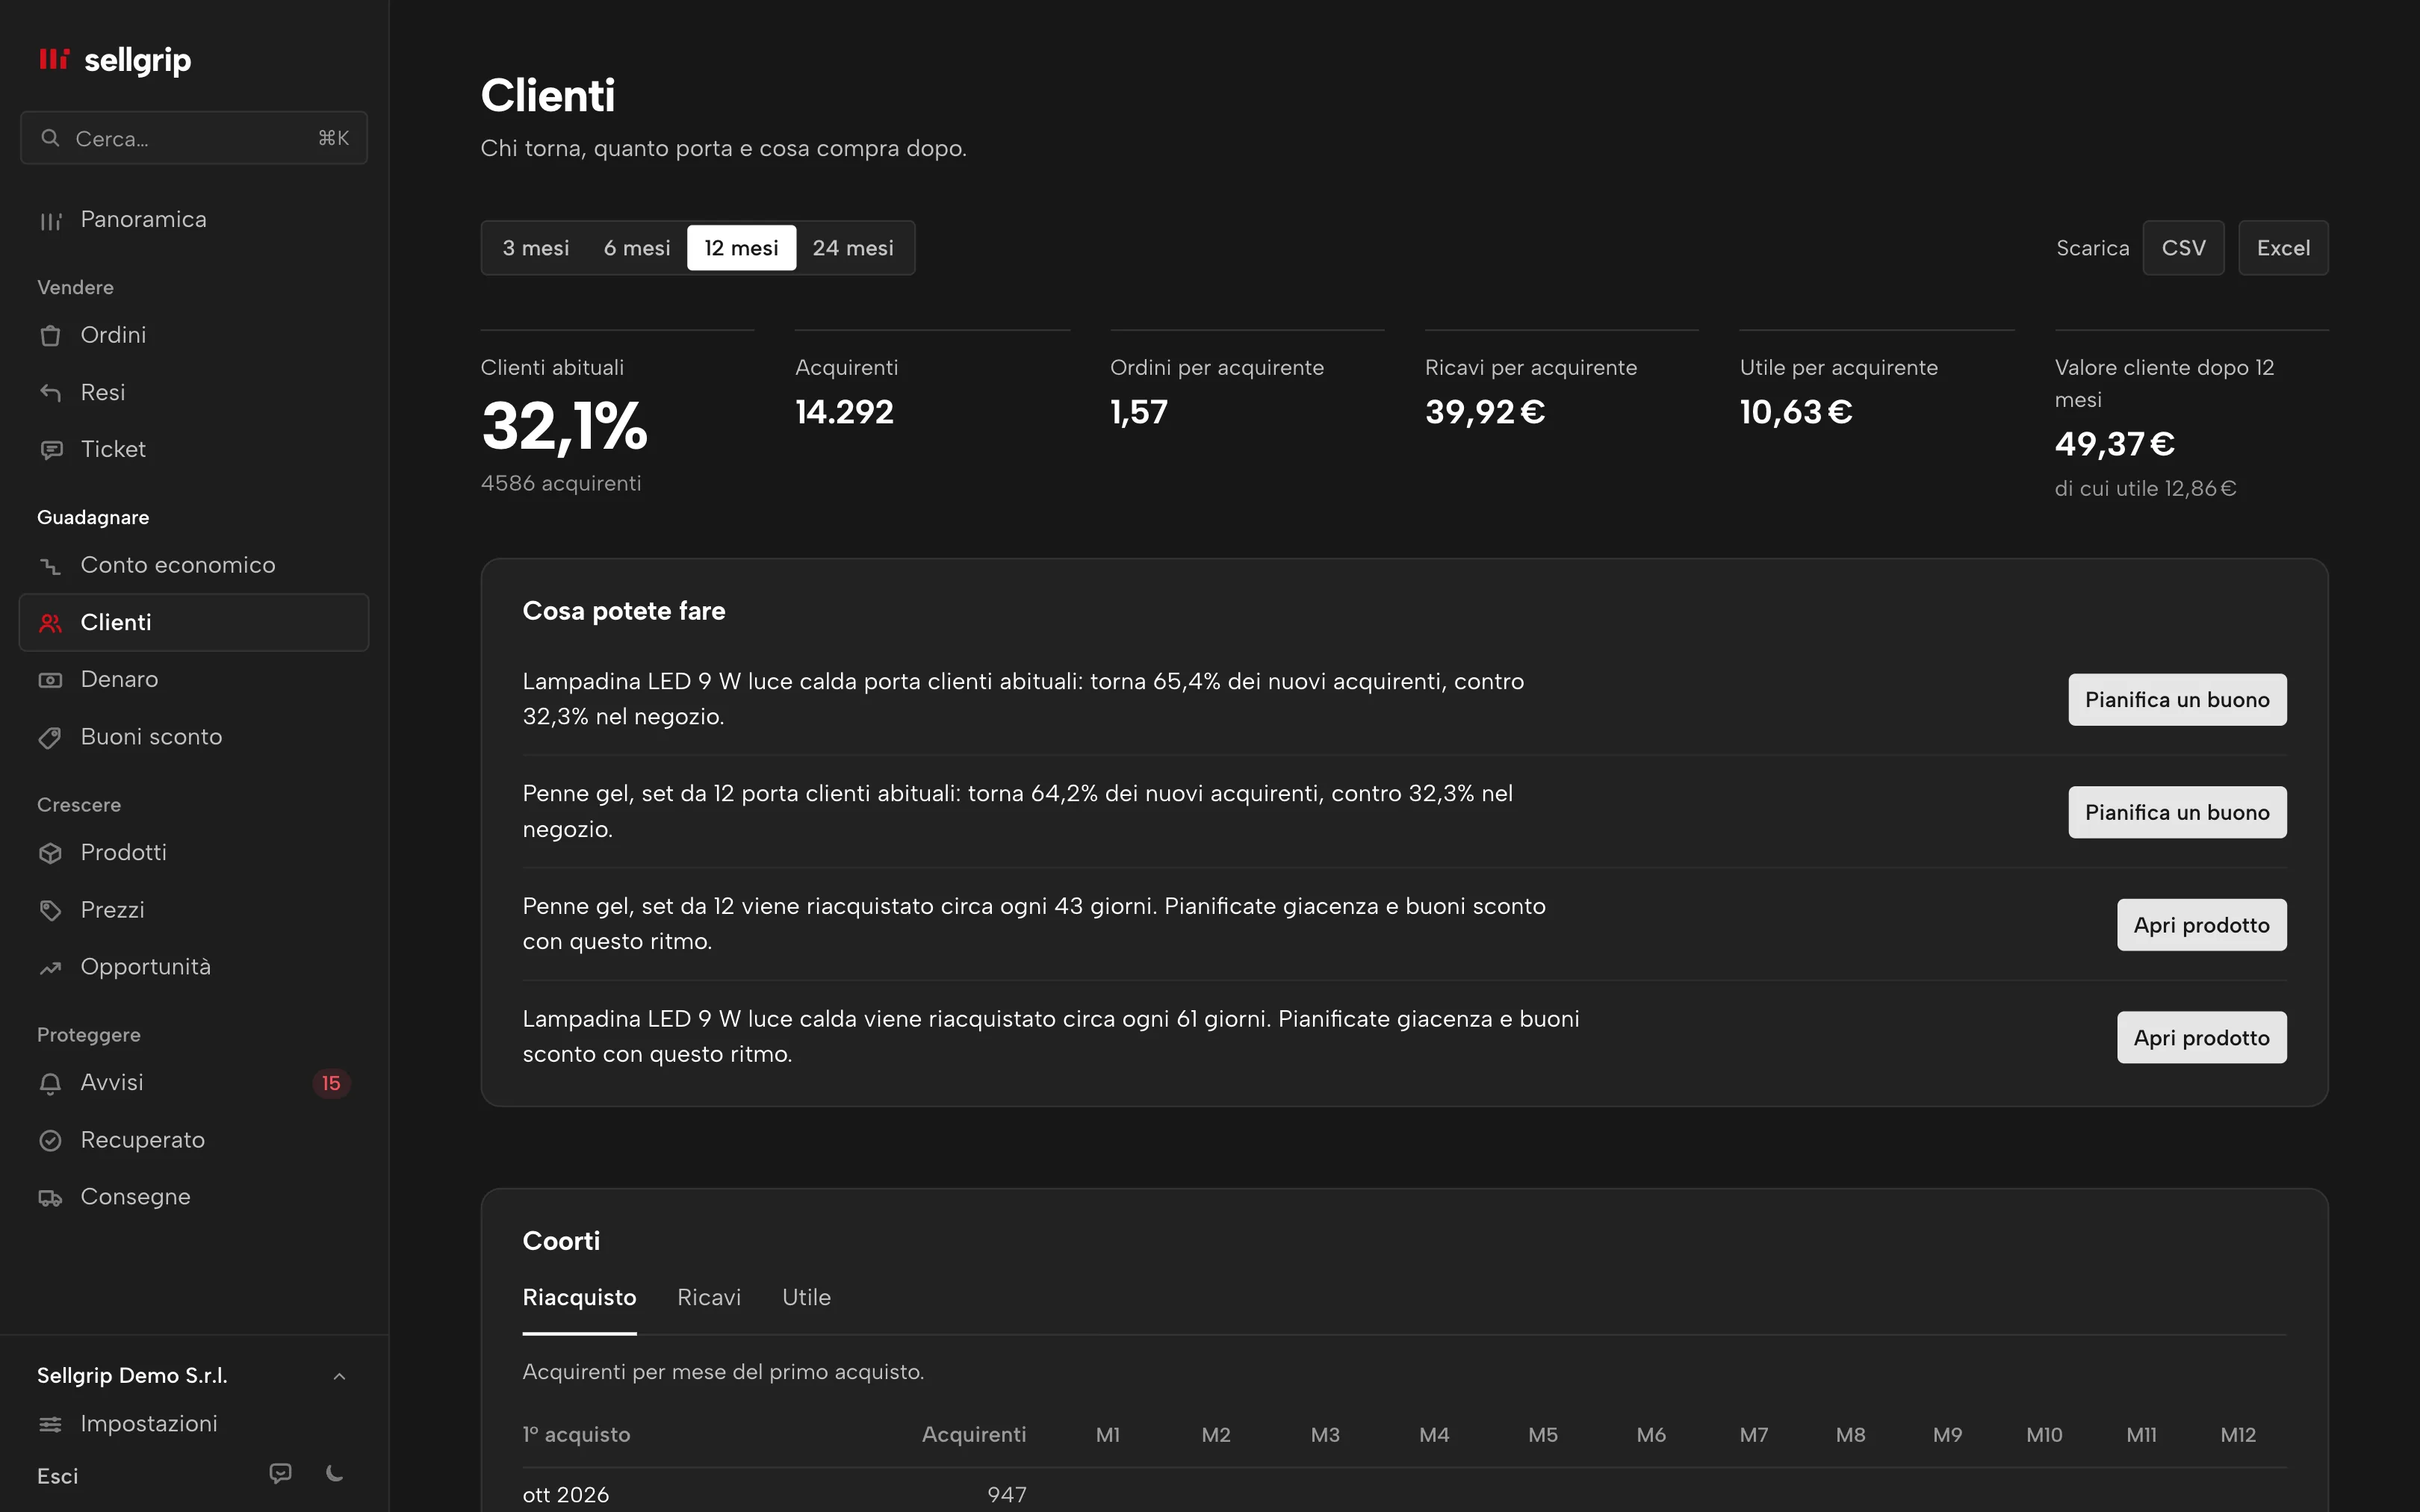
Task: Switch to the Riacquisto cohort tab
Action: coord(579,1298)
